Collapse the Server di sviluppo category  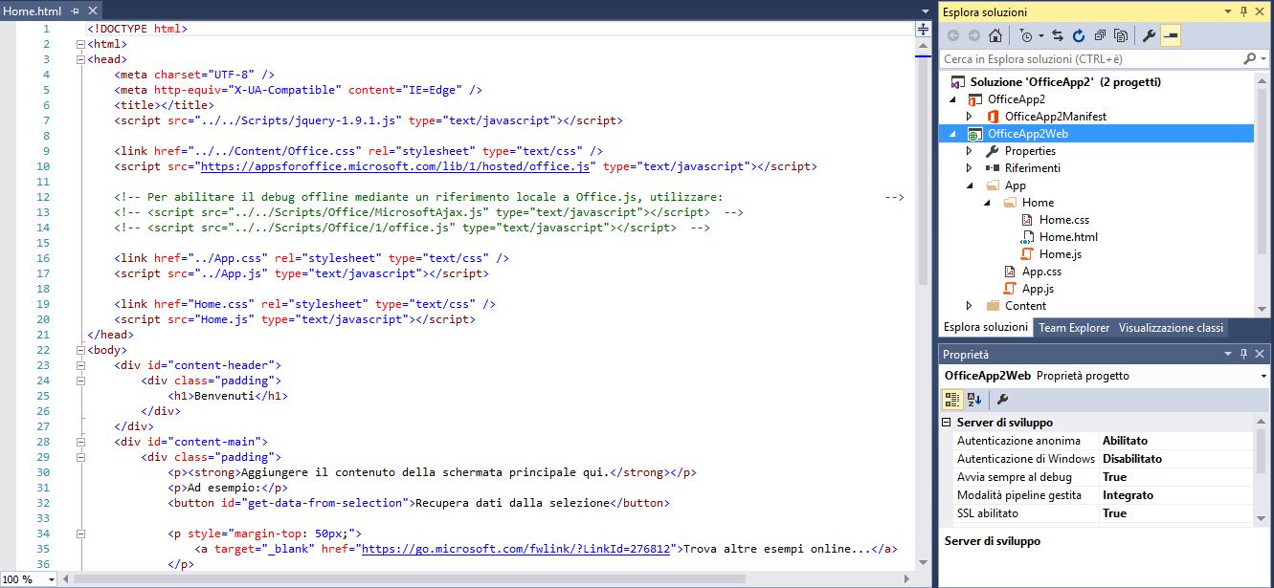tap(947, 423)
